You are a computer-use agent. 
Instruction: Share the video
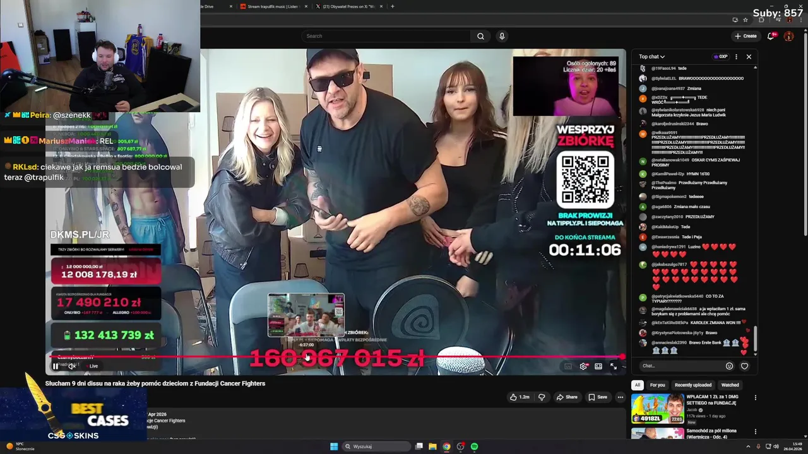567,397
